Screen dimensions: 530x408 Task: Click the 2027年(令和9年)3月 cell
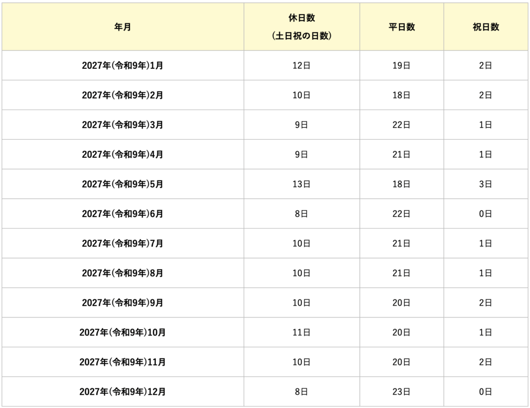point(123,125)
